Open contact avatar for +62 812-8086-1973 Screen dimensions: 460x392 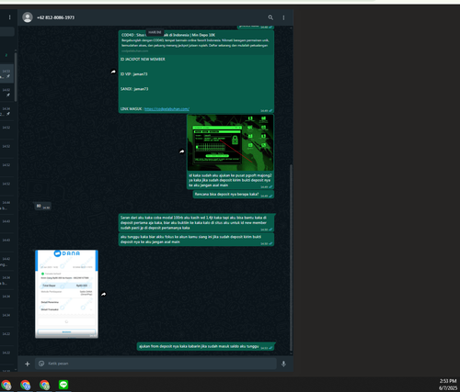[28, 17]
